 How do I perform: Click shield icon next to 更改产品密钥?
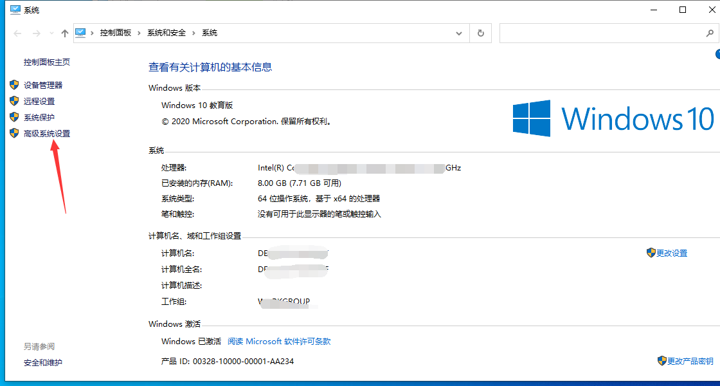(x=662, y=360)
